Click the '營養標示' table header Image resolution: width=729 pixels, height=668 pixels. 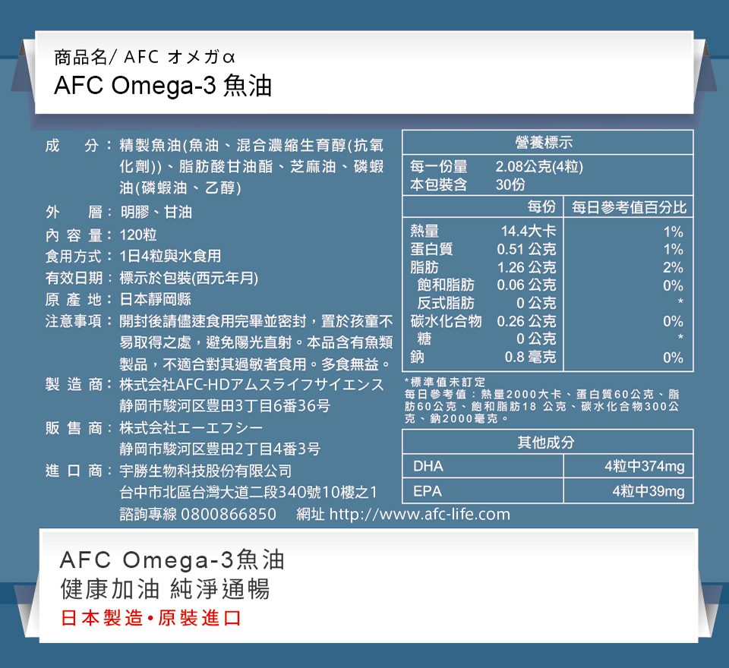(548, 143)
